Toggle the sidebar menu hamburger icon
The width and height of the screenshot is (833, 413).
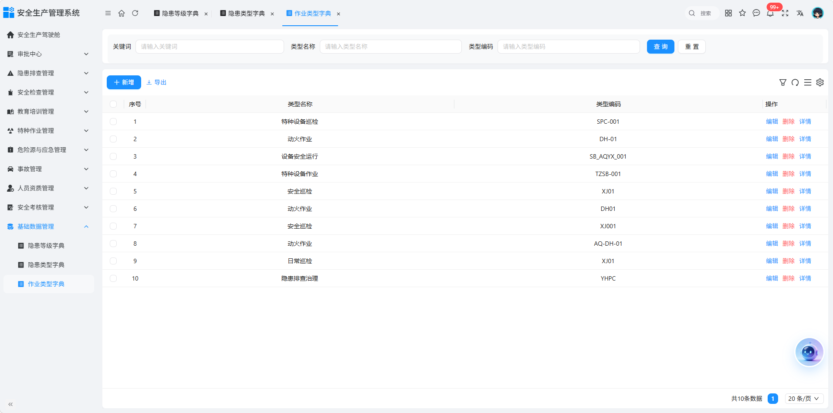click(108, 13)
